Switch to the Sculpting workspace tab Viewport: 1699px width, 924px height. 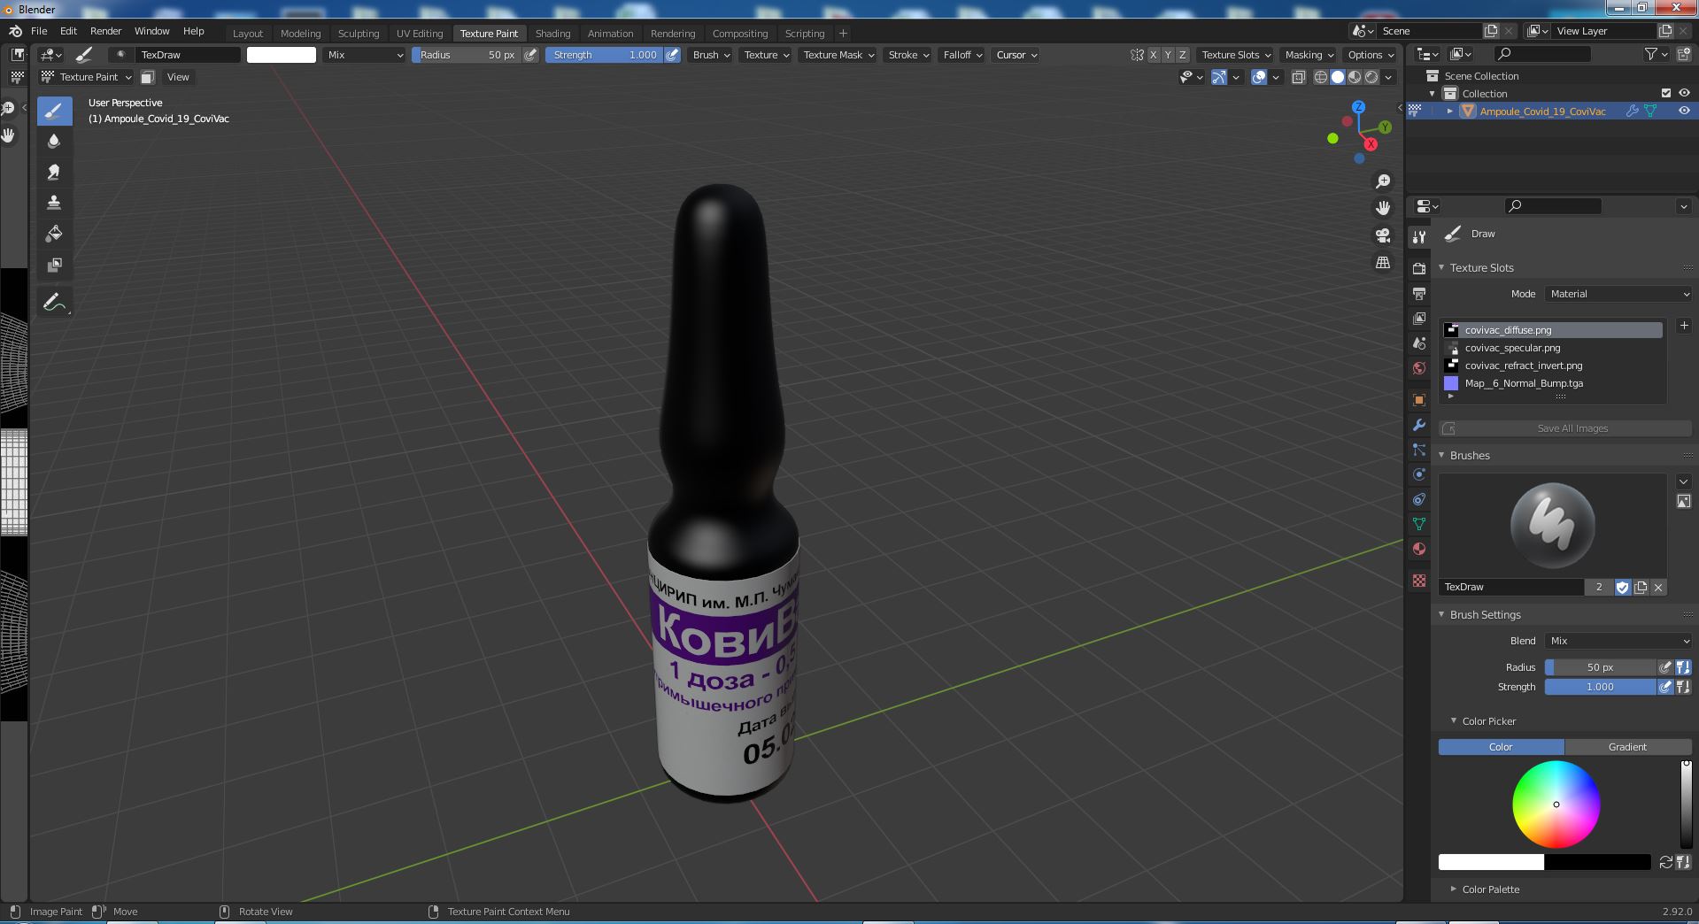tap(359, 34)
